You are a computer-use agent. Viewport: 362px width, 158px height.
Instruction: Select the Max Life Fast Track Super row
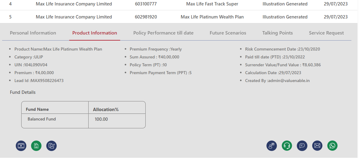tap(179, 4)
